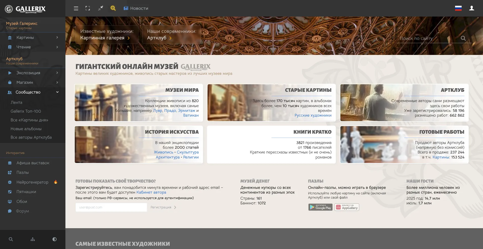
Task: Click the collapse arrows icon in top bar
Action: 100,8
